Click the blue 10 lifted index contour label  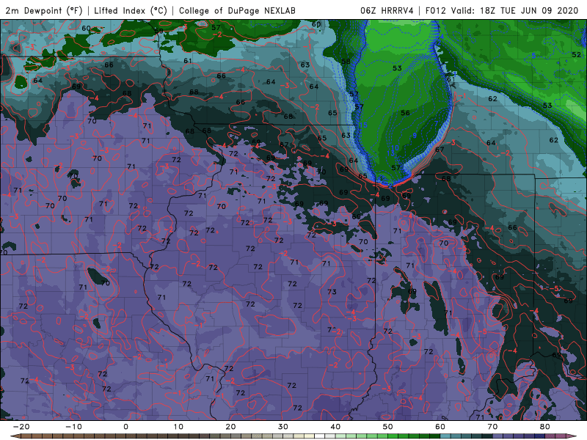tap(395, 148)
